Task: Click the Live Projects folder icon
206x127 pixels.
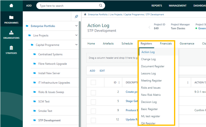Action: 30,35
